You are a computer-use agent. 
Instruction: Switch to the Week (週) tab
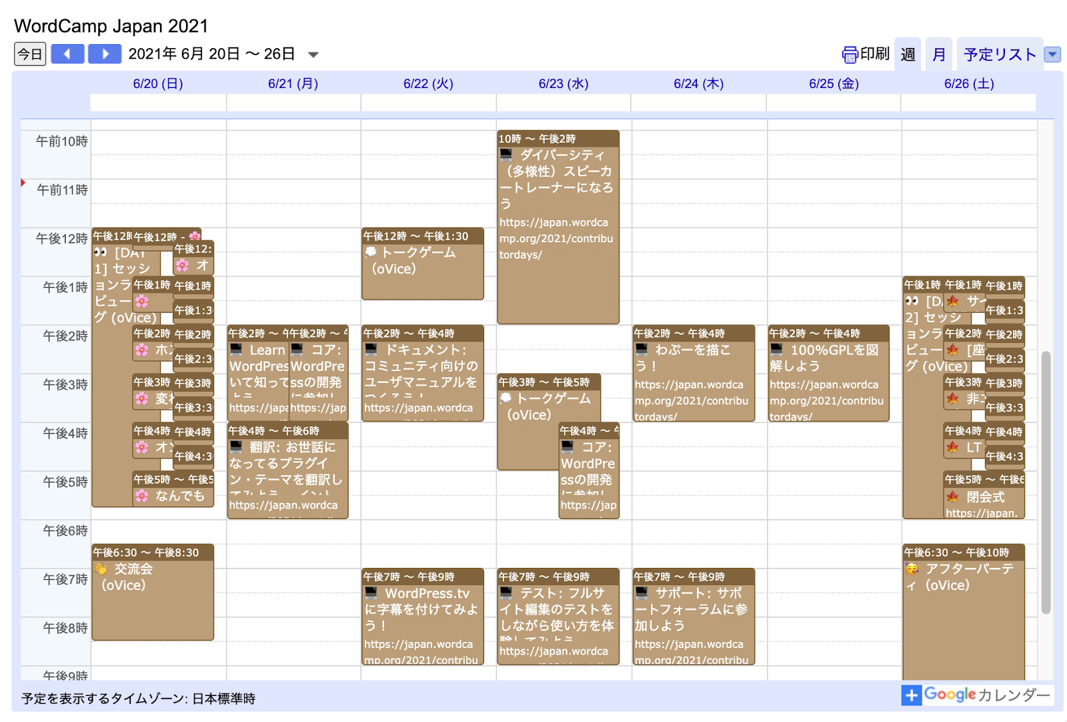tap(908, 55)
